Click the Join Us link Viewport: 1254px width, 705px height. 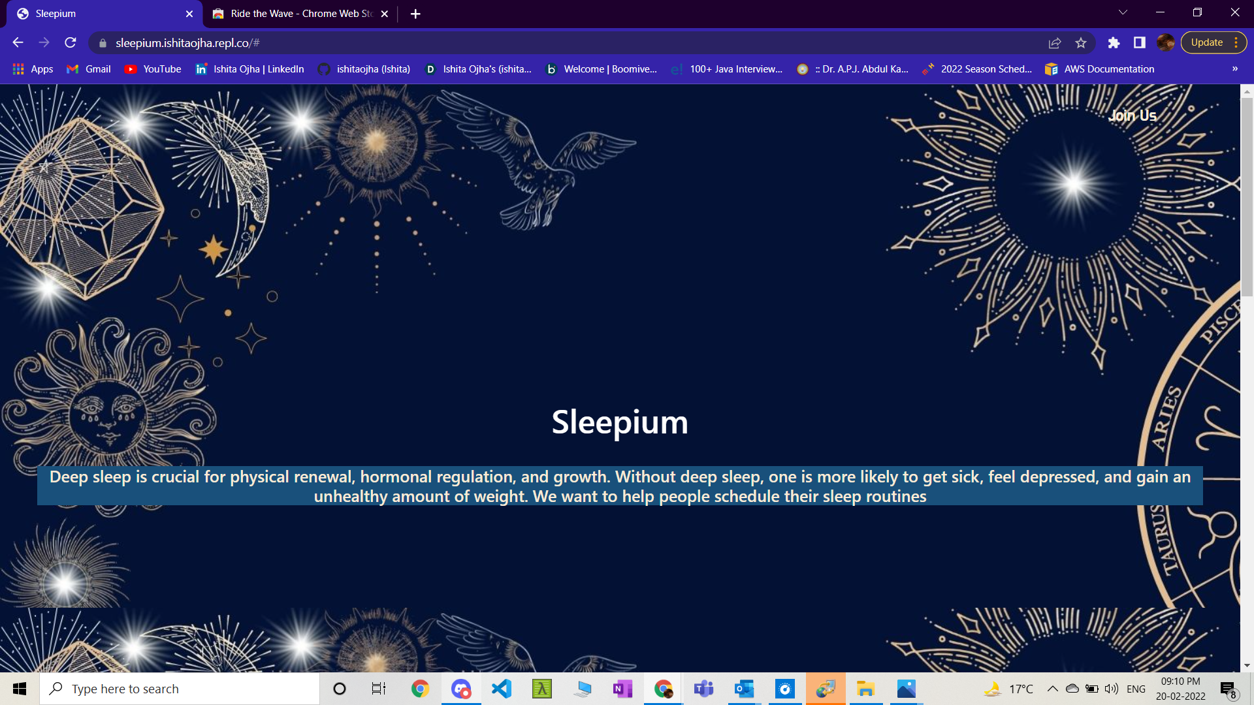click(1133, 115)
